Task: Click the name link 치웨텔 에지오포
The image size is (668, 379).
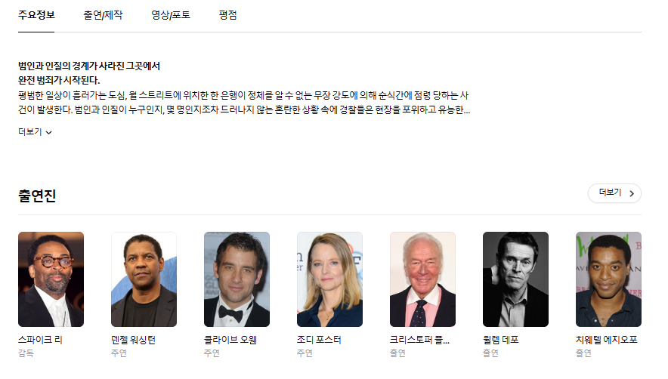Action: (x=606, y=340)
